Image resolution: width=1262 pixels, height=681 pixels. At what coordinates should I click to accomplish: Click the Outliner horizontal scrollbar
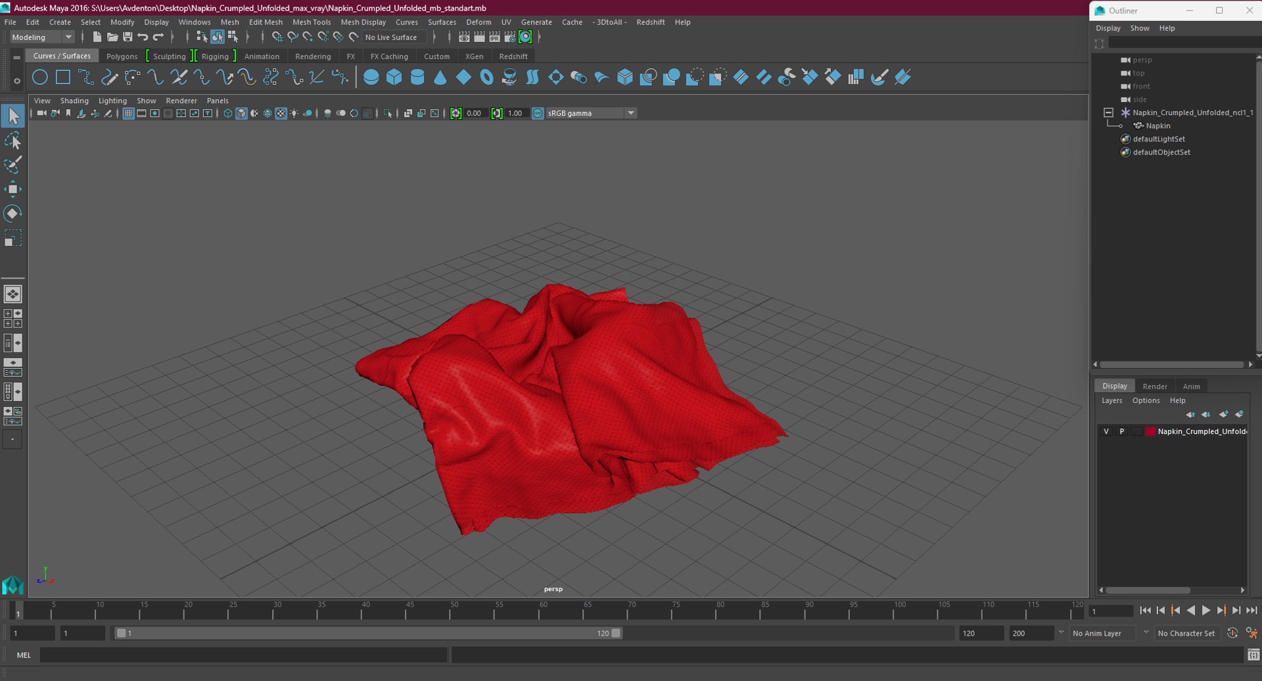tap(1172, 364)
